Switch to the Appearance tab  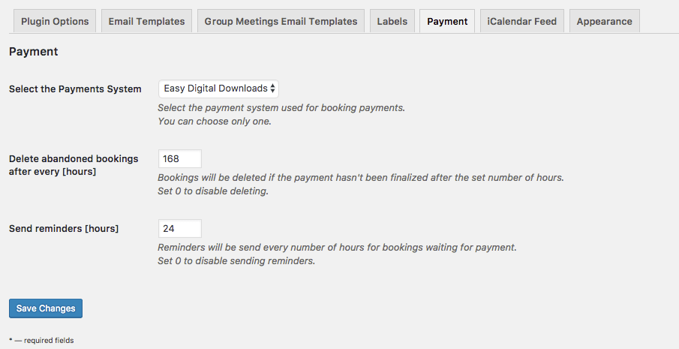(604, 21)
